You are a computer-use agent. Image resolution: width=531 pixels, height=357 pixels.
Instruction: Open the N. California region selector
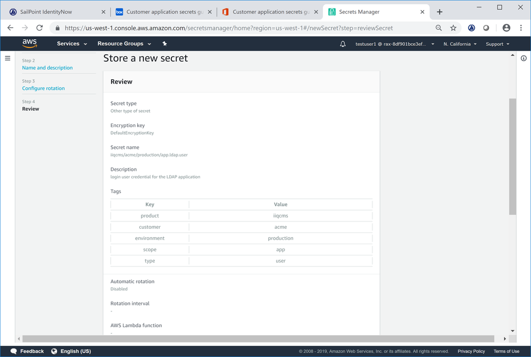[x=460, y=44]
